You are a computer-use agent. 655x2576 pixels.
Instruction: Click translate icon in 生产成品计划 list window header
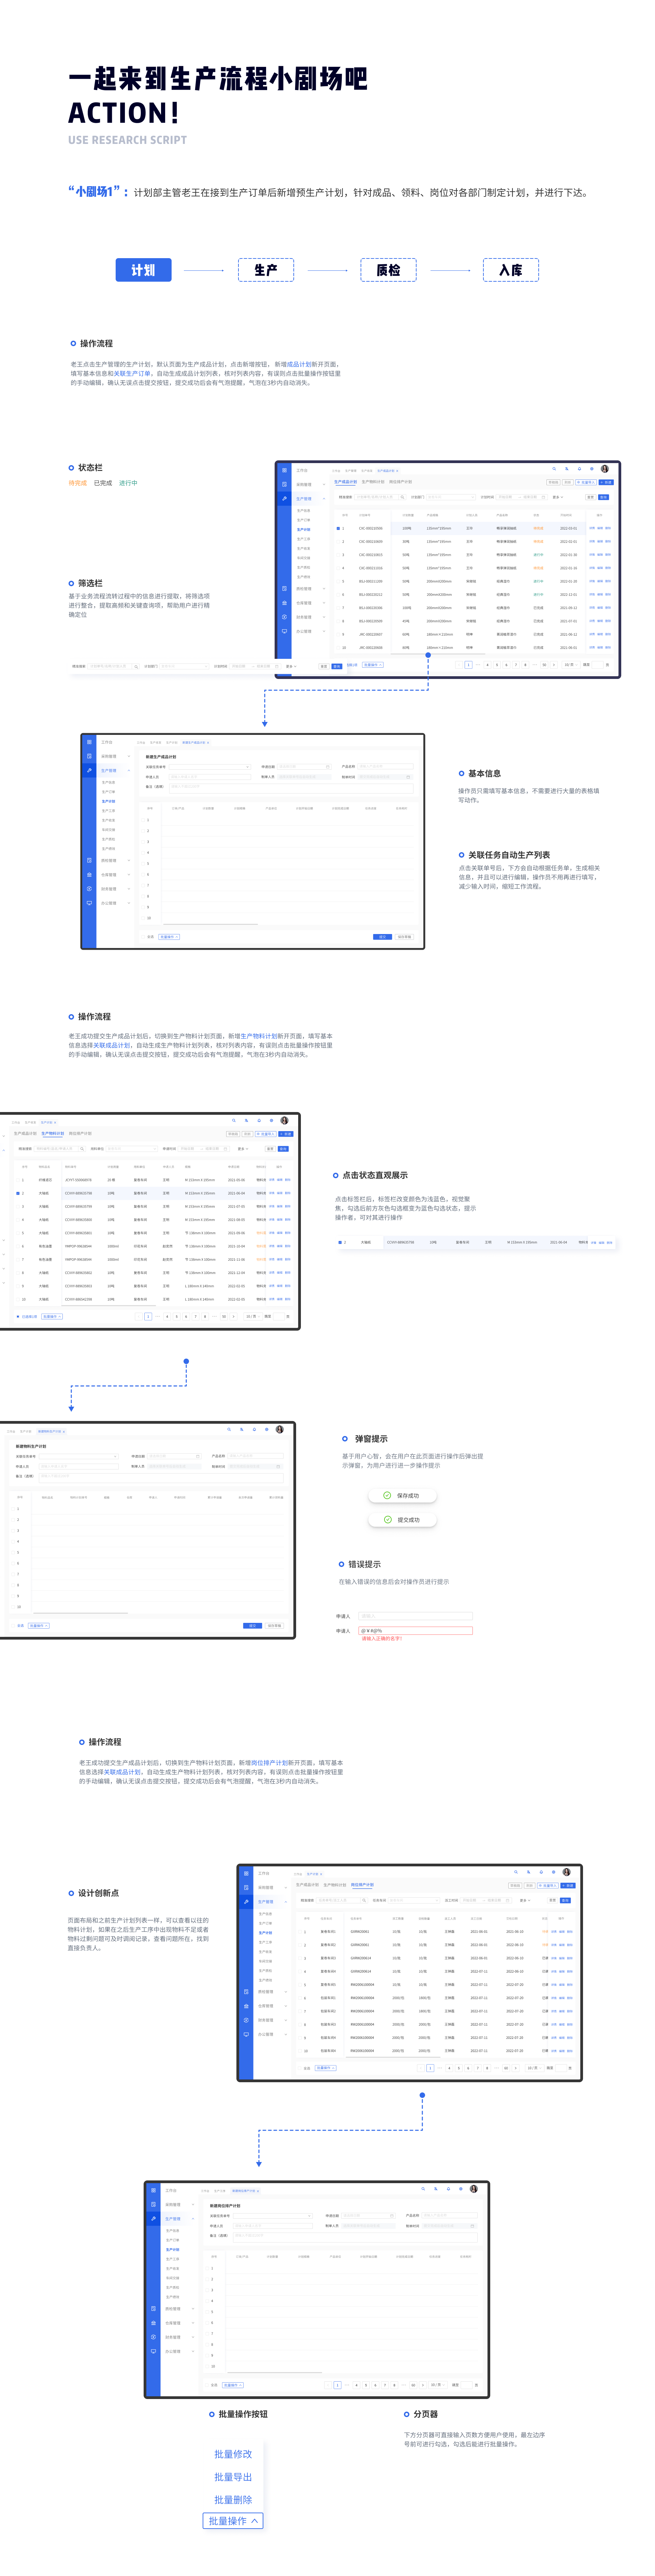coord(567,469)
